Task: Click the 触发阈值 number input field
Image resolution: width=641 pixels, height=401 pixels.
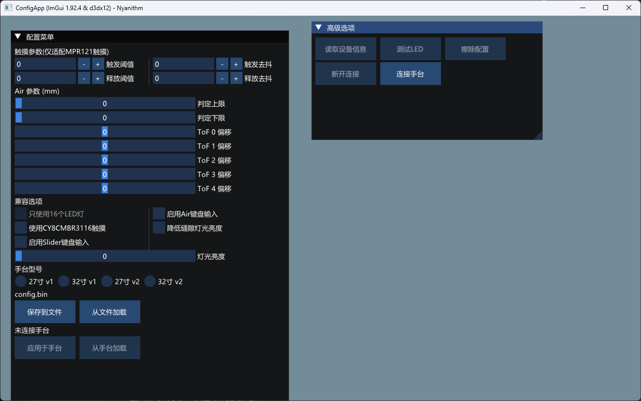Action: tap(45, 64)
